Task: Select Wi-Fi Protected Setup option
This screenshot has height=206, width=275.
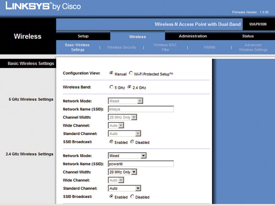Action: click(131, 73)
